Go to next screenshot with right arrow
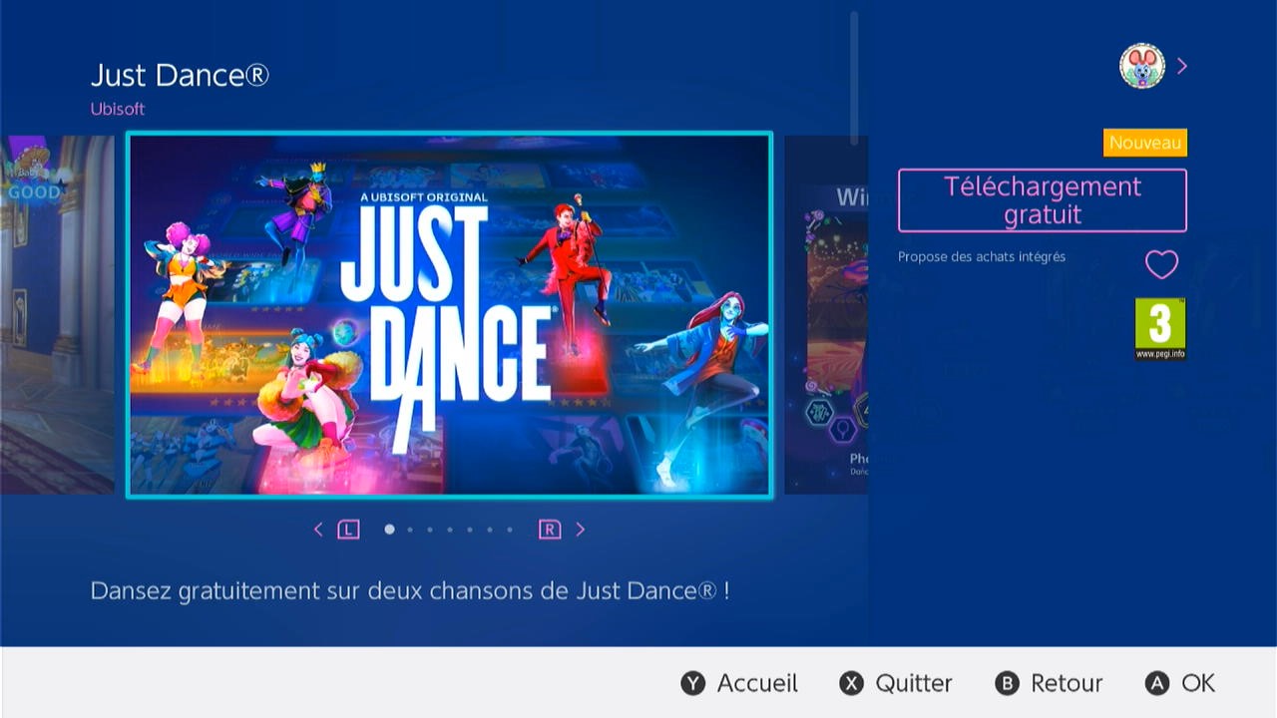 coord(581,530)
